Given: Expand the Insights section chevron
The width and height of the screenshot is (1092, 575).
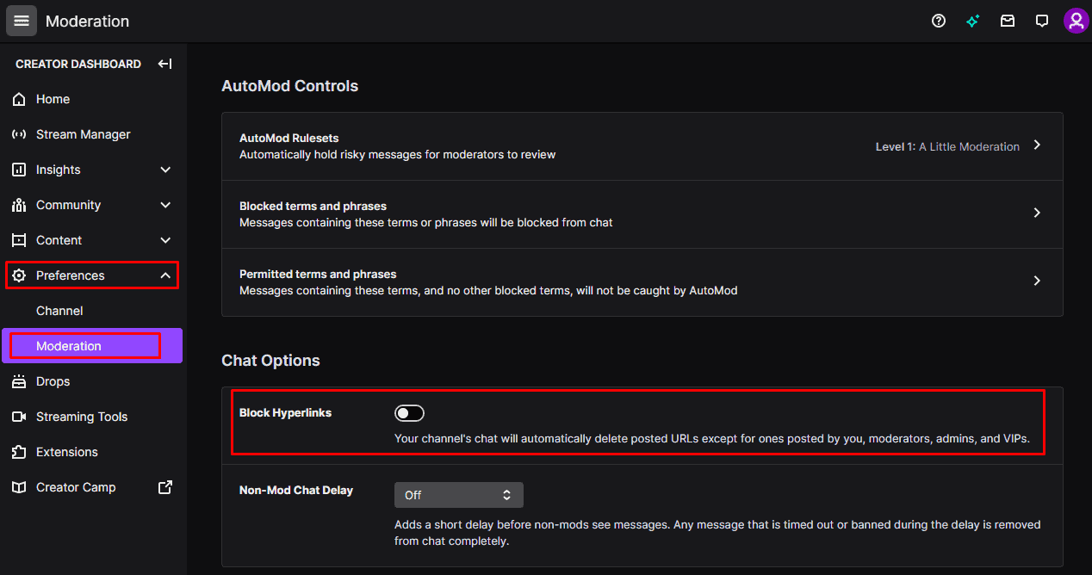Looking at the screenshot, I should click(x=165, y=170).
